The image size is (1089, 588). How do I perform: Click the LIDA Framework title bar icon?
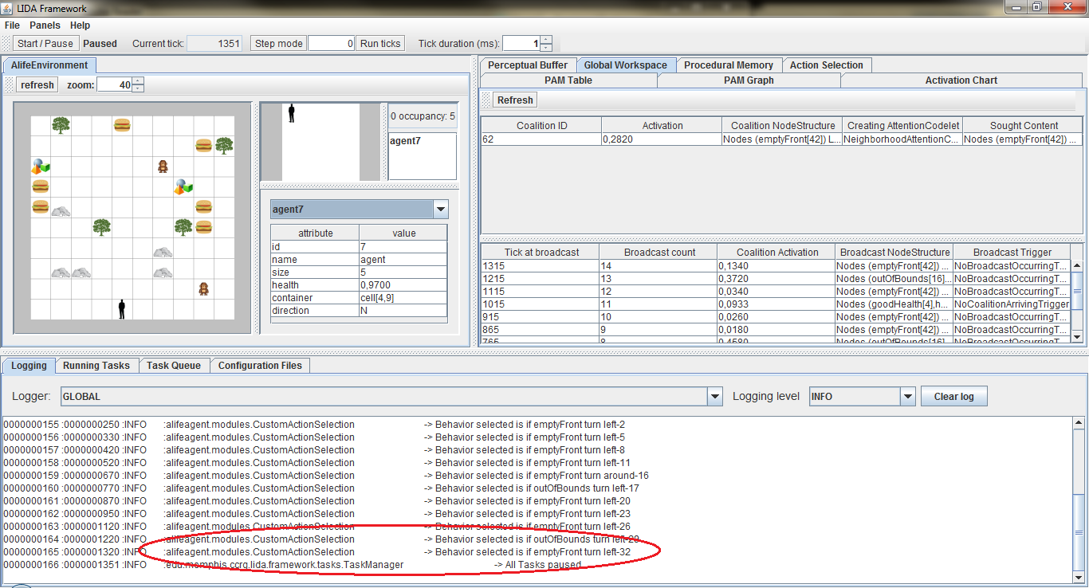8,8
